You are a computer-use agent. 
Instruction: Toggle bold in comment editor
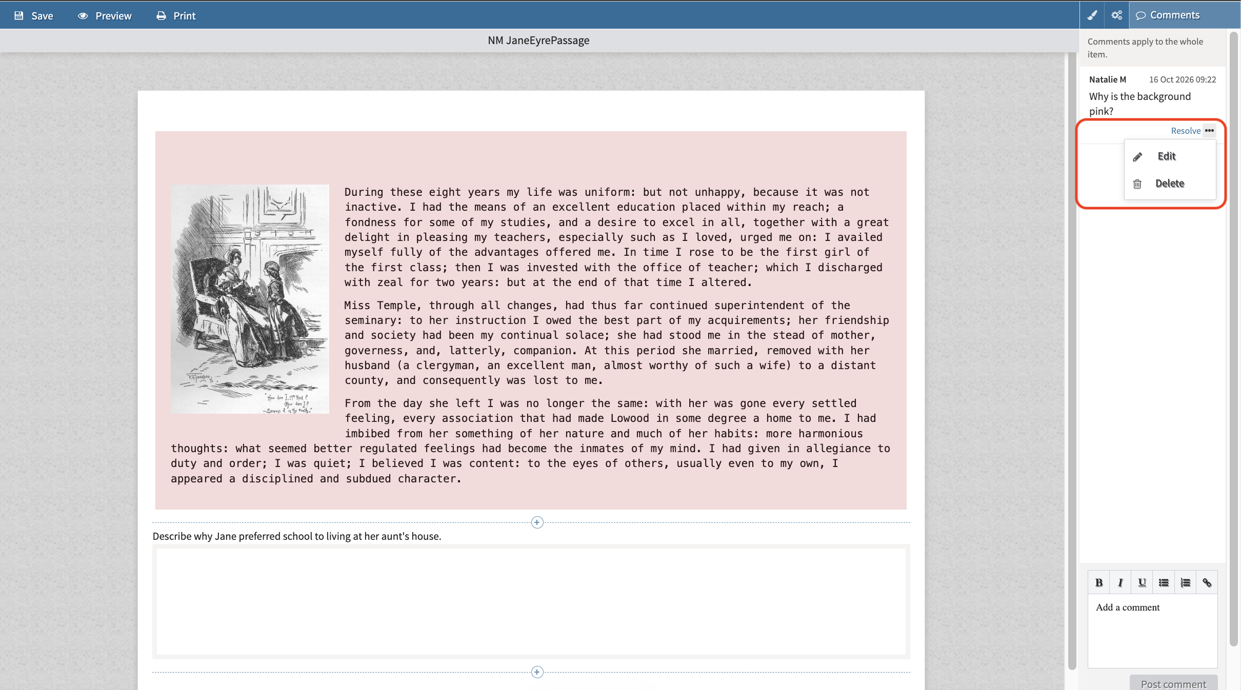pos(1099,582)
